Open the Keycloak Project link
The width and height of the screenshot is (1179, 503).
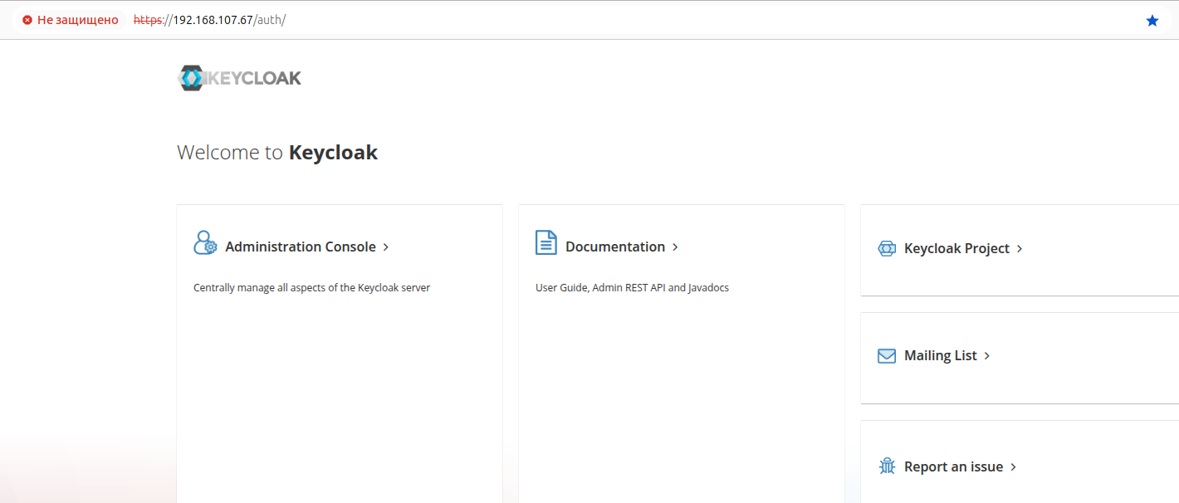pos(956,248)
